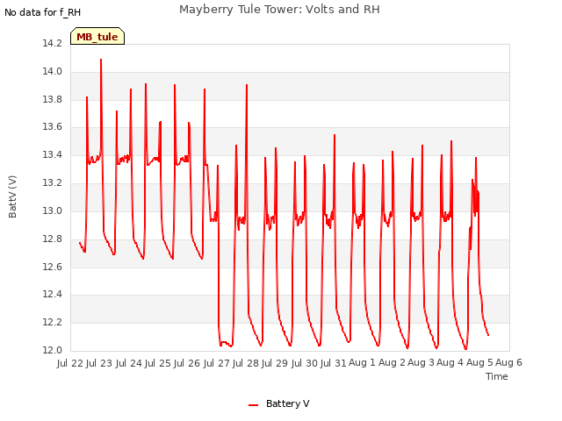
Task: Click the red Battery V legend swatch
Action: (253, 404)
